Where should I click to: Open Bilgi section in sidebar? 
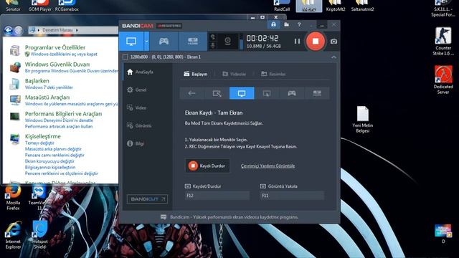coord(136,143)
